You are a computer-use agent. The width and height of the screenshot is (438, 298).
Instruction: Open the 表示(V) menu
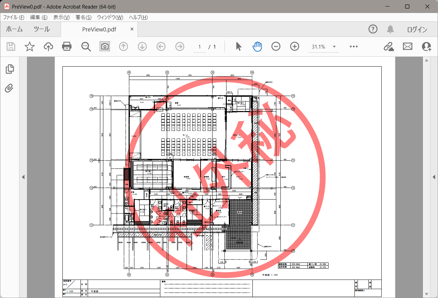61,17
